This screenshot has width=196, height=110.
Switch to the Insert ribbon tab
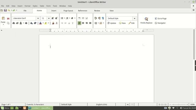click(x=54, y=11)
